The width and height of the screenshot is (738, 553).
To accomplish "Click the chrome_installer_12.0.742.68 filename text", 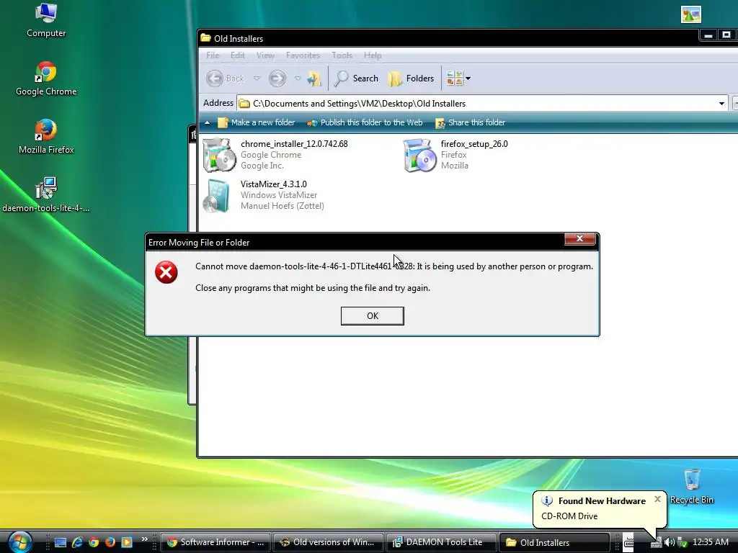I will pos(294,144).
